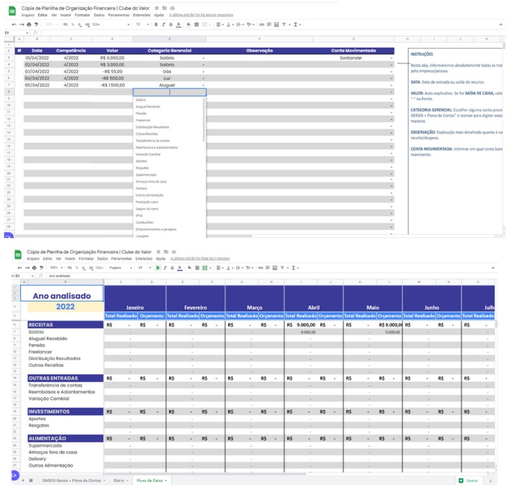Image resolution: width=510 pixels, height=487 pixels.
Task: Select the 'Ano analisado' cell
Action: (x=62, y=293)
